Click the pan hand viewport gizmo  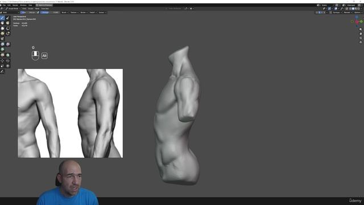click(x=361, y=34)
